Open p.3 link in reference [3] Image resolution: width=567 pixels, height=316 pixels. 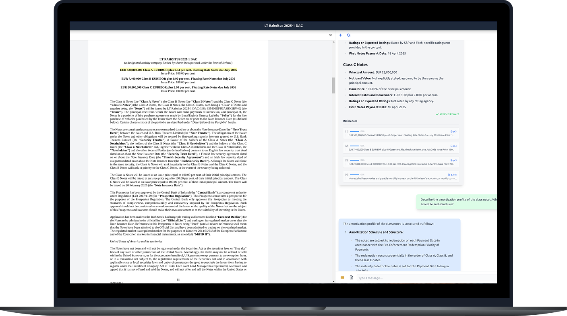click(453, 160)
